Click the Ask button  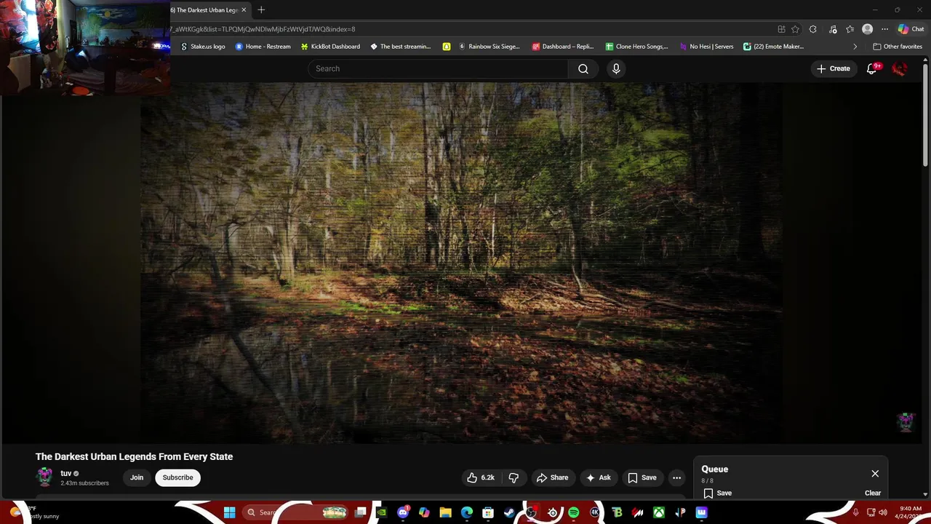tap(598, 477)
